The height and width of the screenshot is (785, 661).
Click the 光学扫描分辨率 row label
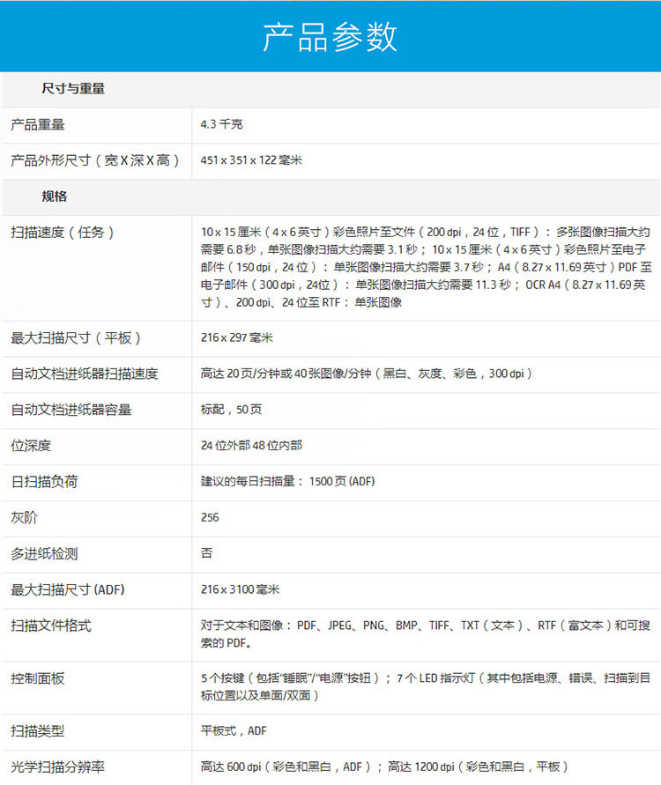click(58, 767)
